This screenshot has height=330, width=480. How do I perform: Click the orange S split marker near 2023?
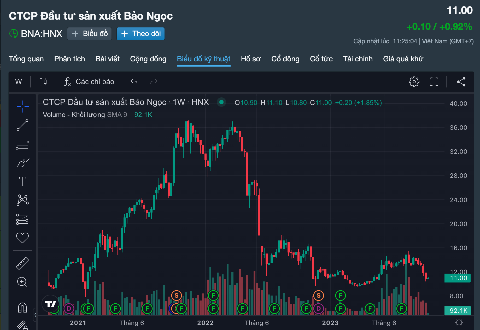coord(319,296)
